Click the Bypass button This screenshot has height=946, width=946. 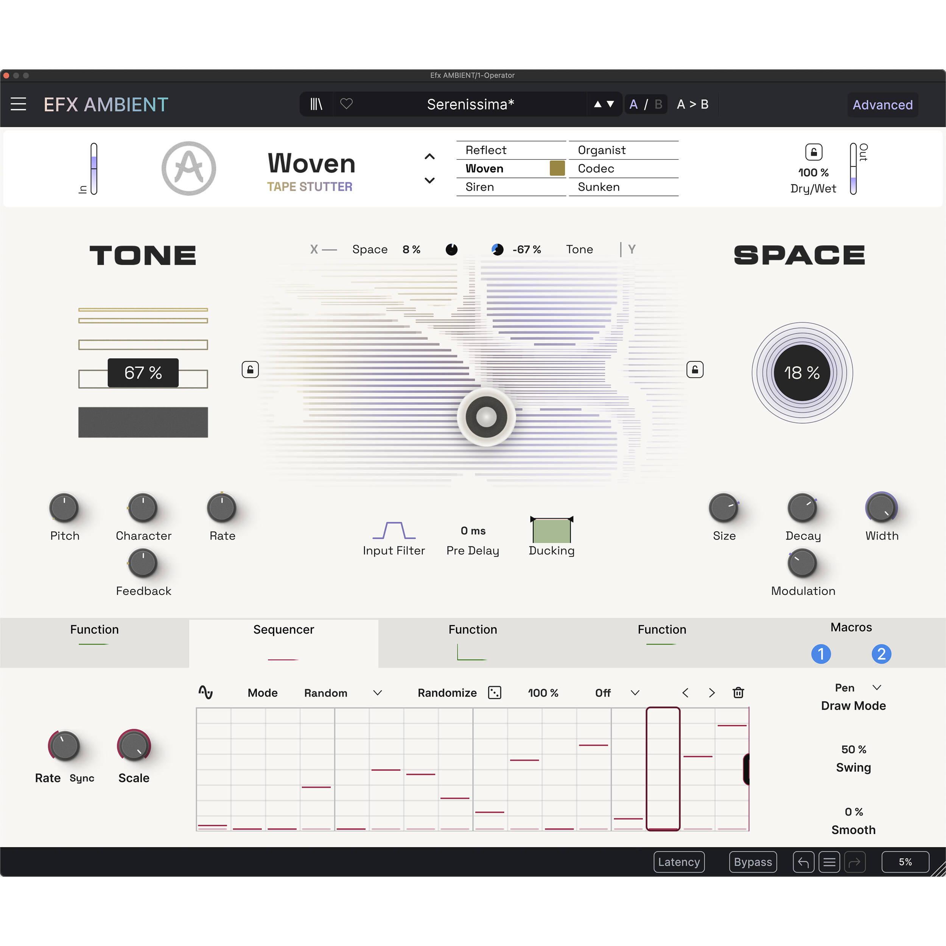(753, 862)
